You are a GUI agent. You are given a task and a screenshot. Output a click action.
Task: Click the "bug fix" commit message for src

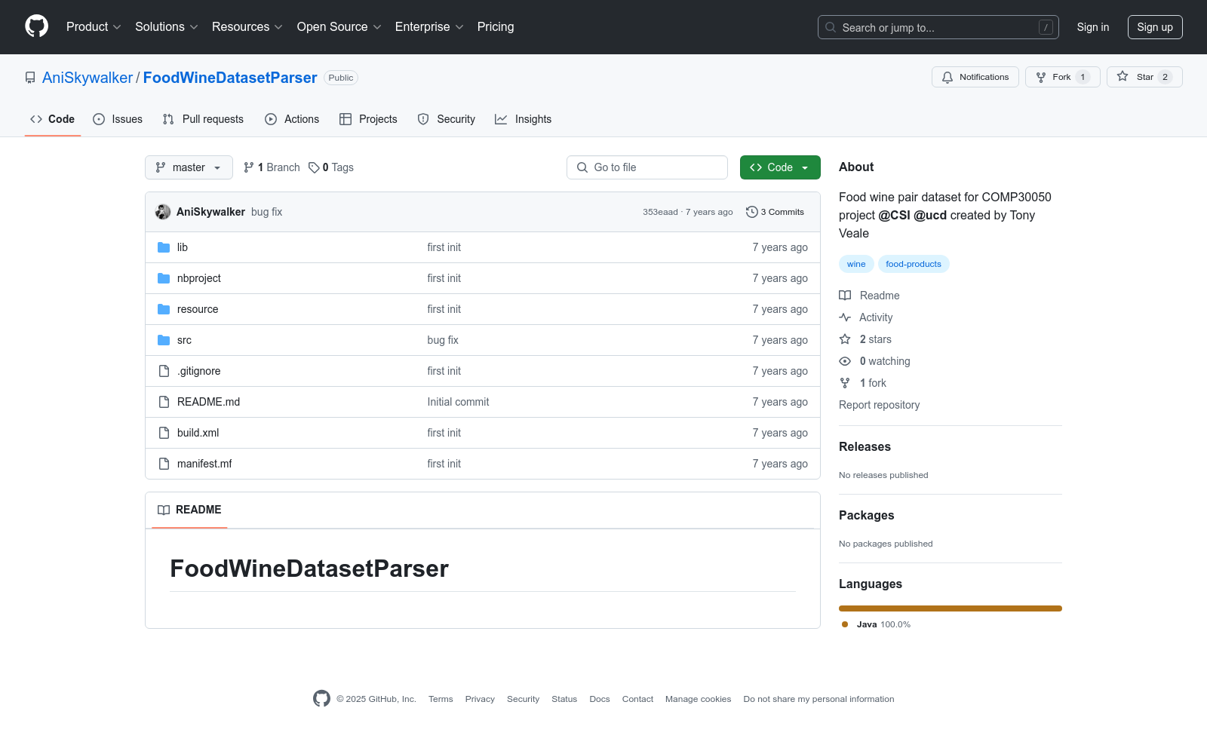443,340
